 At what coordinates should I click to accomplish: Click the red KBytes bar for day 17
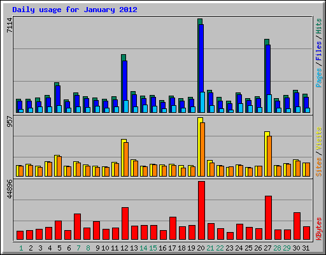(173, 228)
